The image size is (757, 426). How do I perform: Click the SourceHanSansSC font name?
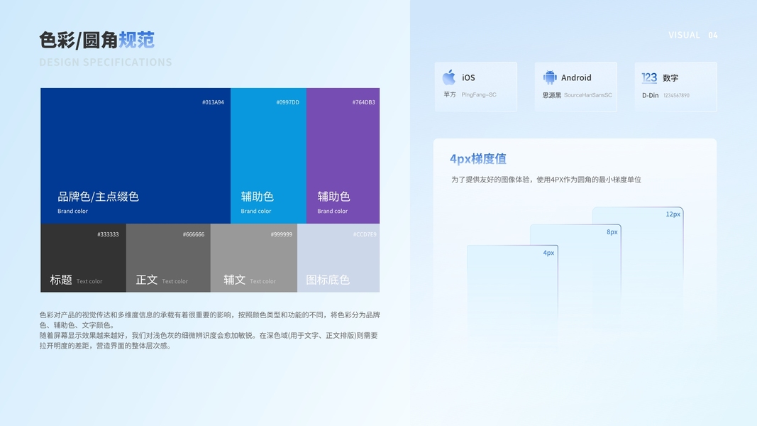(x=588, y=95)
